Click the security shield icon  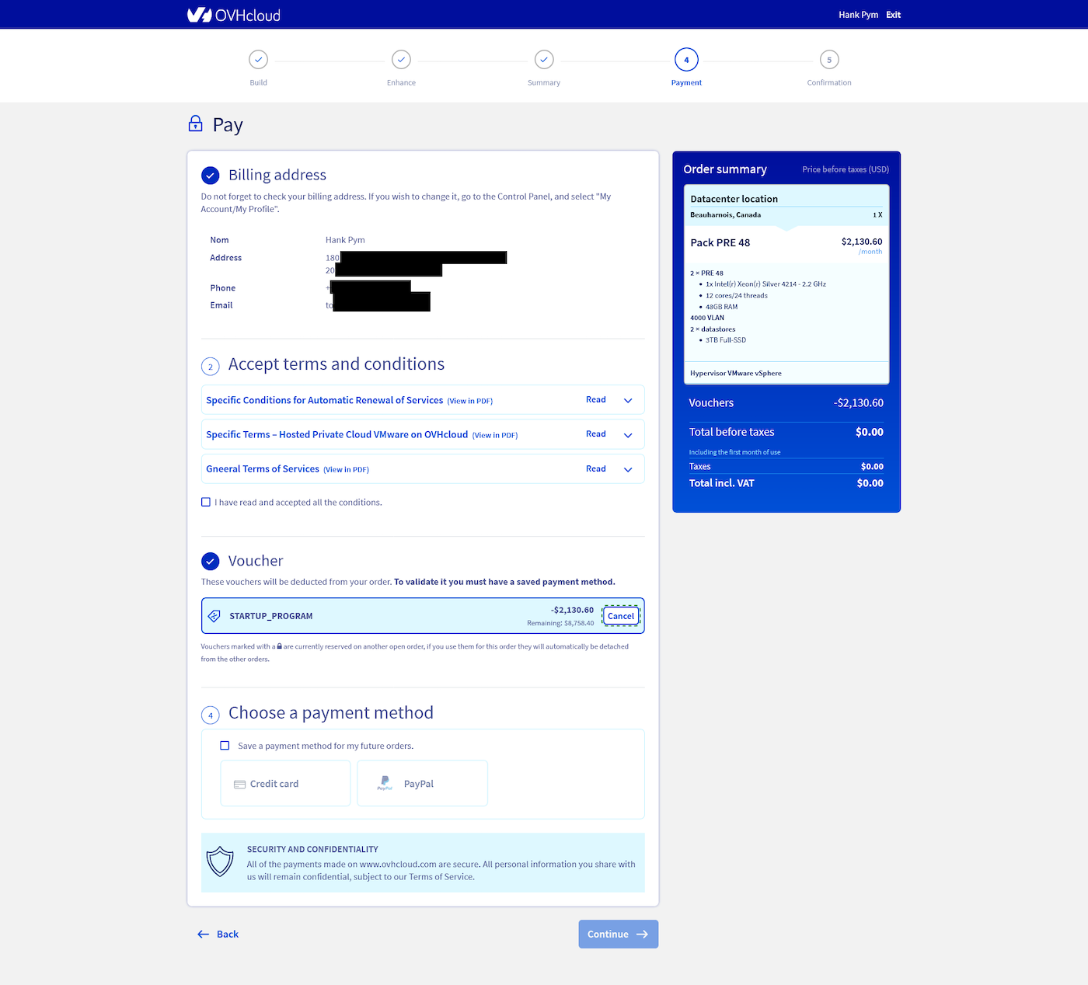[220, 861]
